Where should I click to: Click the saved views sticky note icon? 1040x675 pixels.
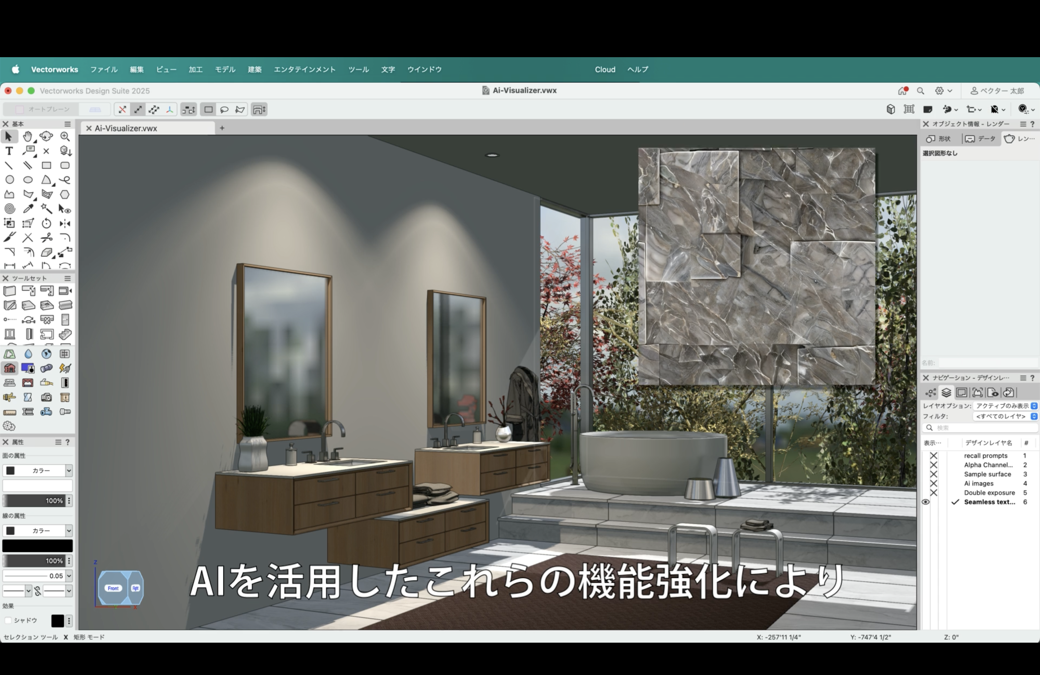coord(928,109)
